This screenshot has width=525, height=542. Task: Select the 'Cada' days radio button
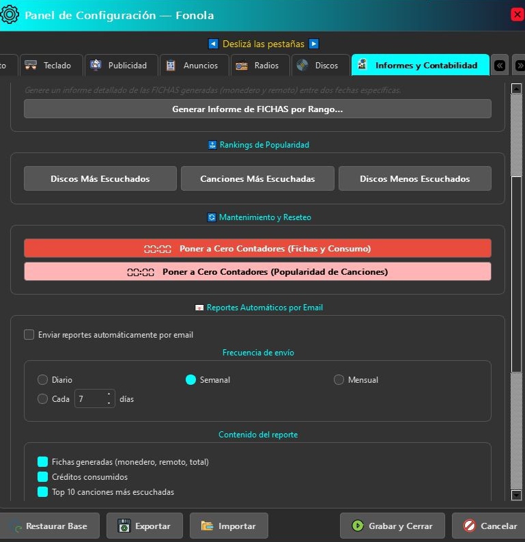click(x=42, y=398)
